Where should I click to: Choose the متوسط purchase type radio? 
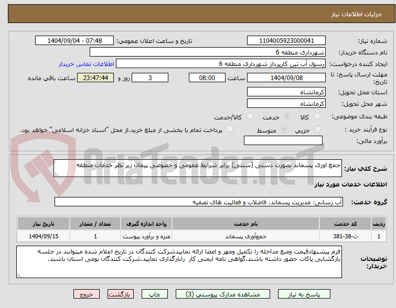(x=284, y=129)
